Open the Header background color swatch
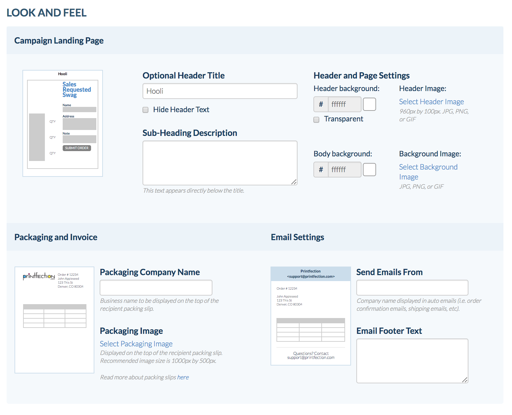The image size is (512, 415). [x=369, y=104]
